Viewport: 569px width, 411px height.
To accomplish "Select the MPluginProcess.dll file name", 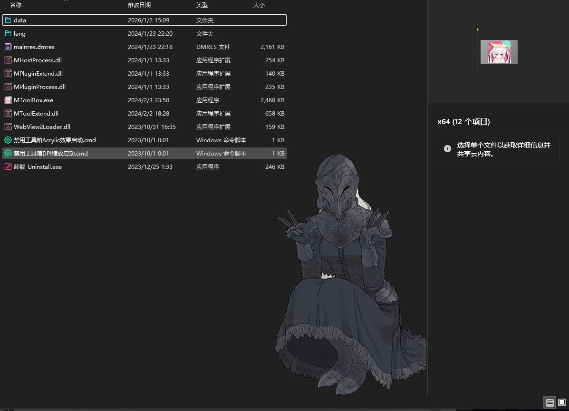I will [39, 87].
